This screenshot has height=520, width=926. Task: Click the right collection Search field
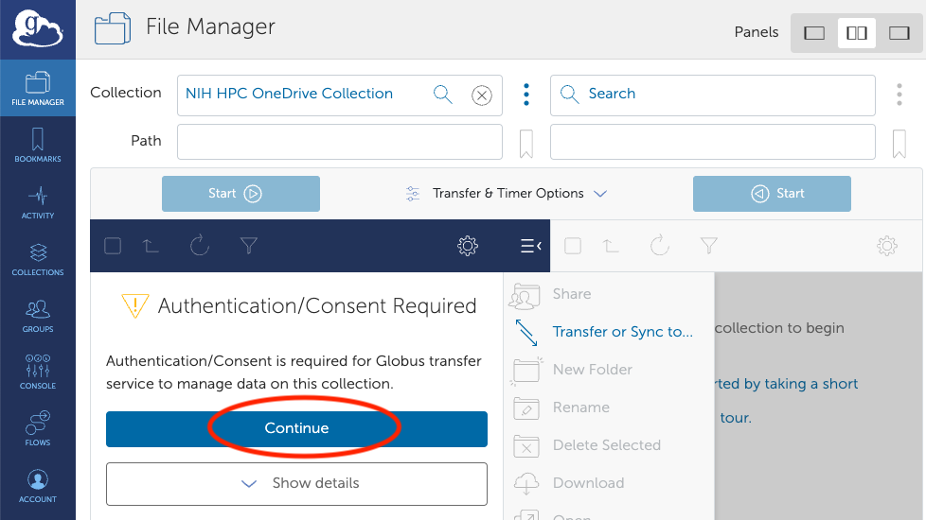tap(712, 95)
